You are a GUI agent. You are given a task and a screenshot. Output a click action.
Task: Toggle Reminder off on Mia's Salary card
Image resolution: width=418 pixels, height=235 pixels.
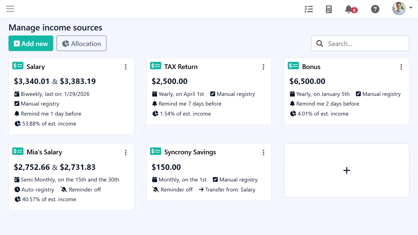pos(64,190)
